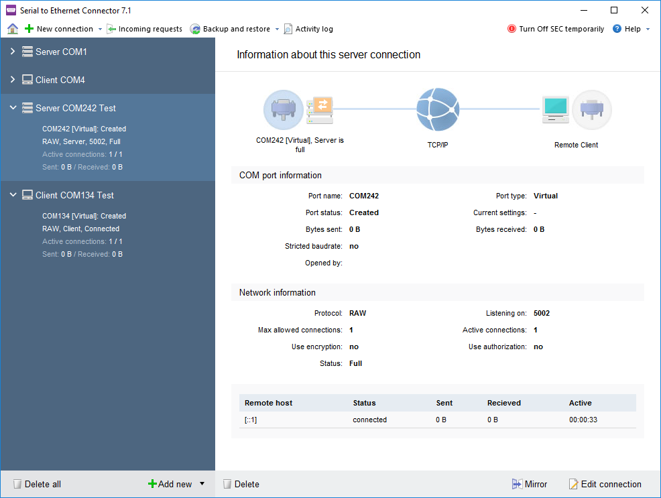This screenshot has height=498, width=661.
Task: Click the green plus Add new icon
Action: pos(152,484)
